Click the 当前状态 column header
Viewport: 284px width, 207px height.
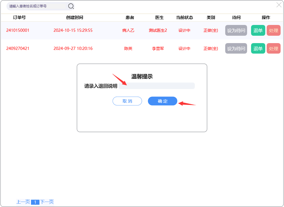pyautogui.click(x=184, y=18)
